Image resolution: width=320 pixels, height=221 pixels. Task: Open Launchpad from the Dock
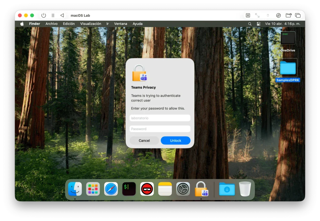pyautogui.click(x=93, y=189)
